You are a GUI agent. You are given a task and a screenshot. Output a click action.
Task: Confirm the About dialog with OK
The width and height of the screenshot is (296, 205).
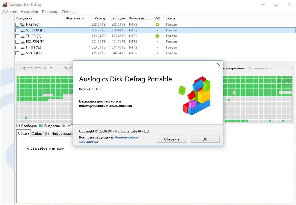pyautogui.click(x=205, y=139)
